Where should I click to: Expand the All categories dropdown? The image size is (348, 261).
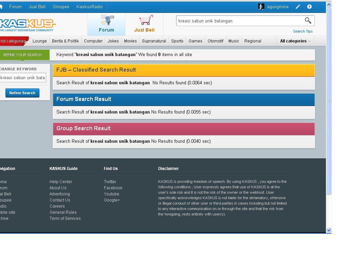(x=295, y=41)
